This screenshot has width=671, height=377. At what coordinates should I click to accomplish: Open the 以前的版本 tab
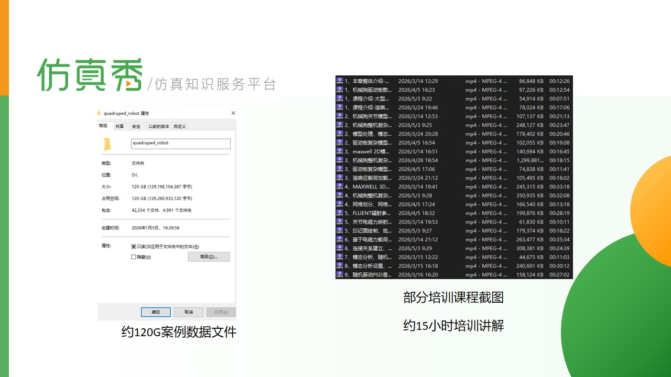(158, 126)
